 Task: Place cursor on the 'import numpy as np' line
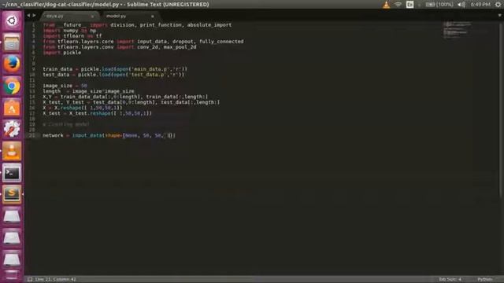pos(69,31)
